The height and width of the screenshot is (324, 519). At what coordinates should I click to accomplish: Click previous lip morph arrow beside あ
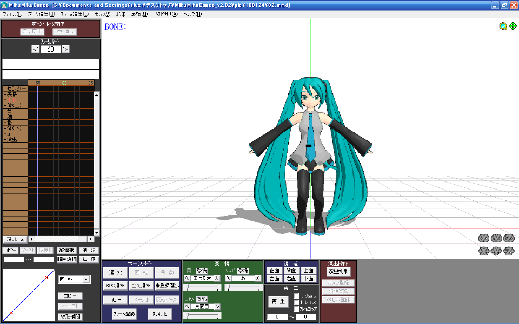228,279
